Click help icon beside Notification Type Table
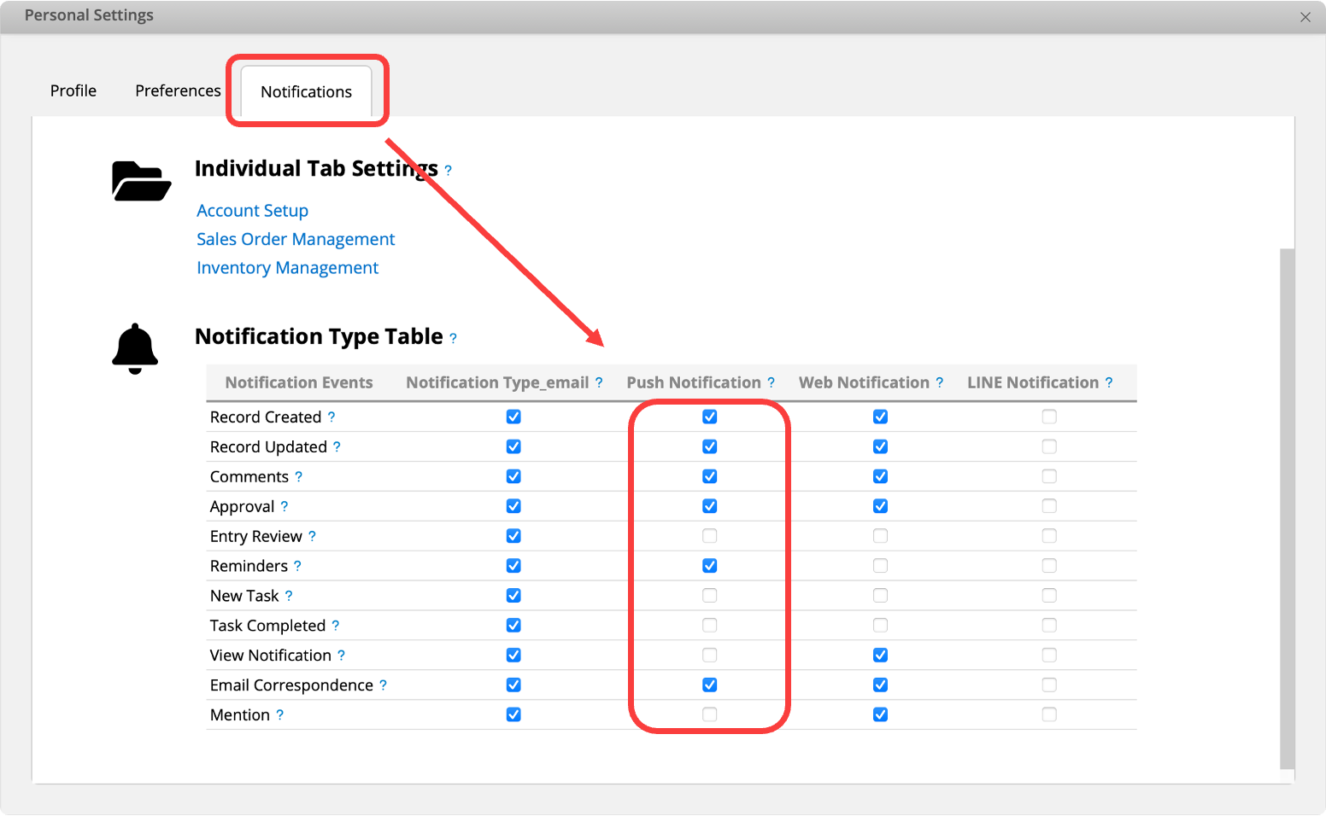1326x816 pixels. pyautogui.click(x=453, y=339)
